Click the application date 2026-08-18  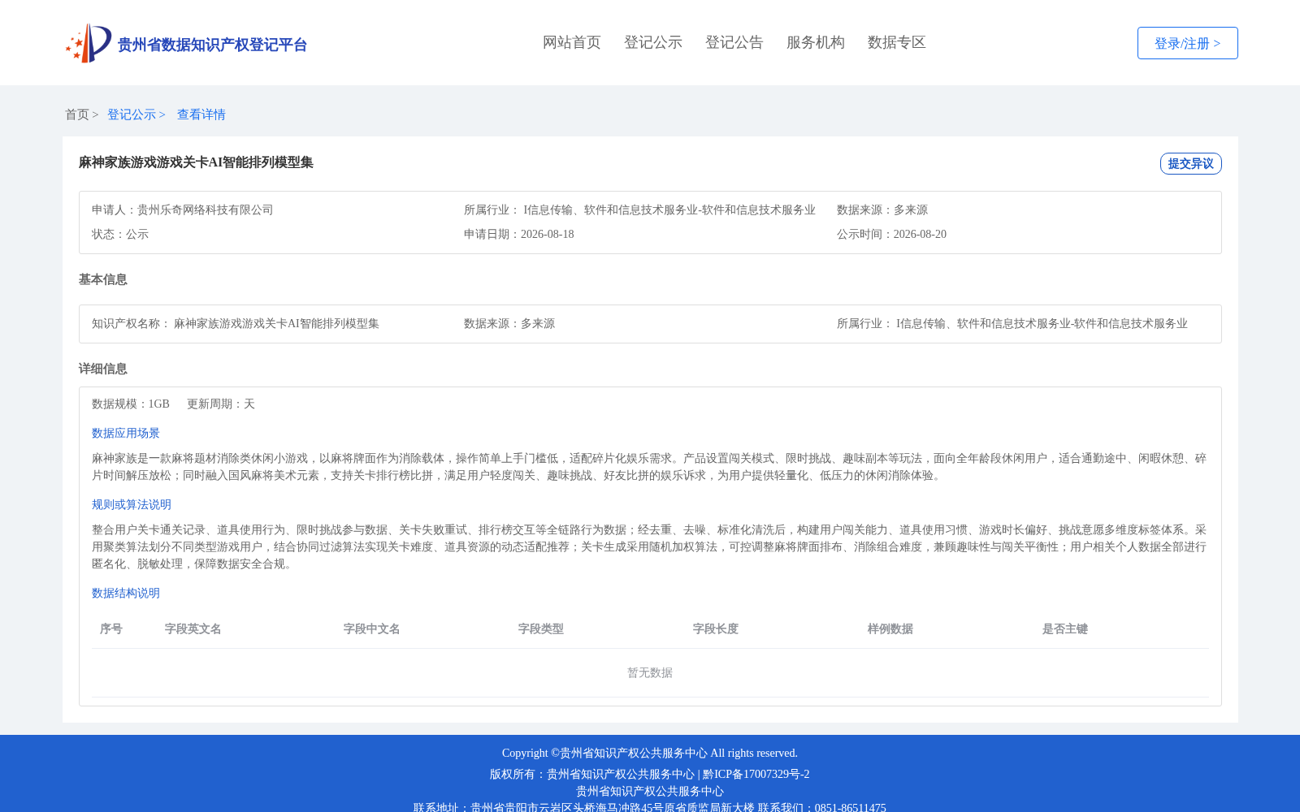click(x=548, y=234)
